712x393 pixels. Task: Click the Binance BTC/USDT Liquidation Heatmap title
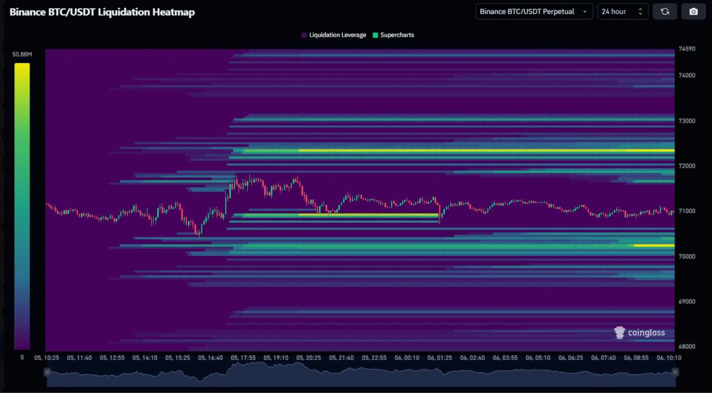pos(102,12)
